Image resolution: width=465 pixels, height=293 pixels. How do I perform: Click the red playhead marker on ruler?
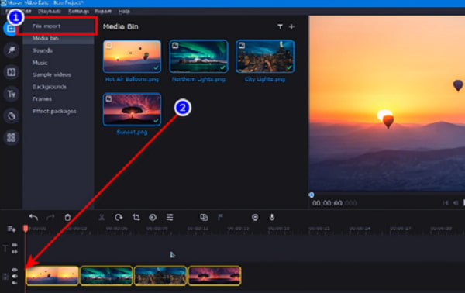(x=26, y=228)
